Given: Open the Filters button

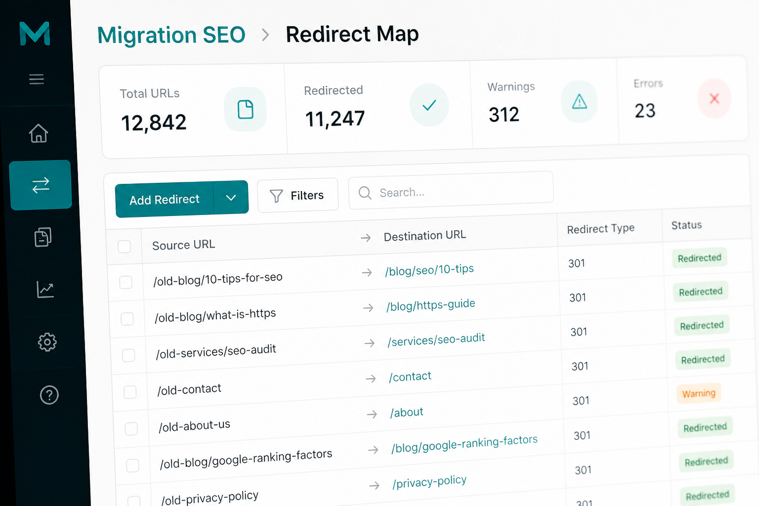Looking at the screenshot, I should (298, 195).
